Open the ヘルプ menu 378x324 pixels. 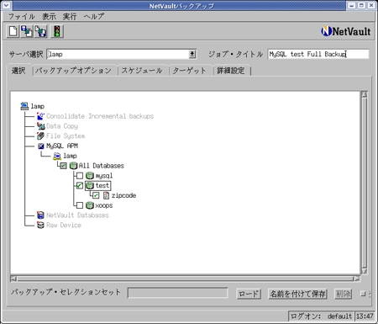94,17
